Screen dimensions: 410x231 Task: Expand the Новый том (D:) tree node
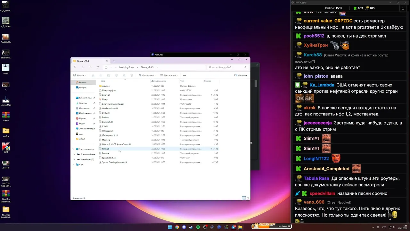[x=75, y=159]
